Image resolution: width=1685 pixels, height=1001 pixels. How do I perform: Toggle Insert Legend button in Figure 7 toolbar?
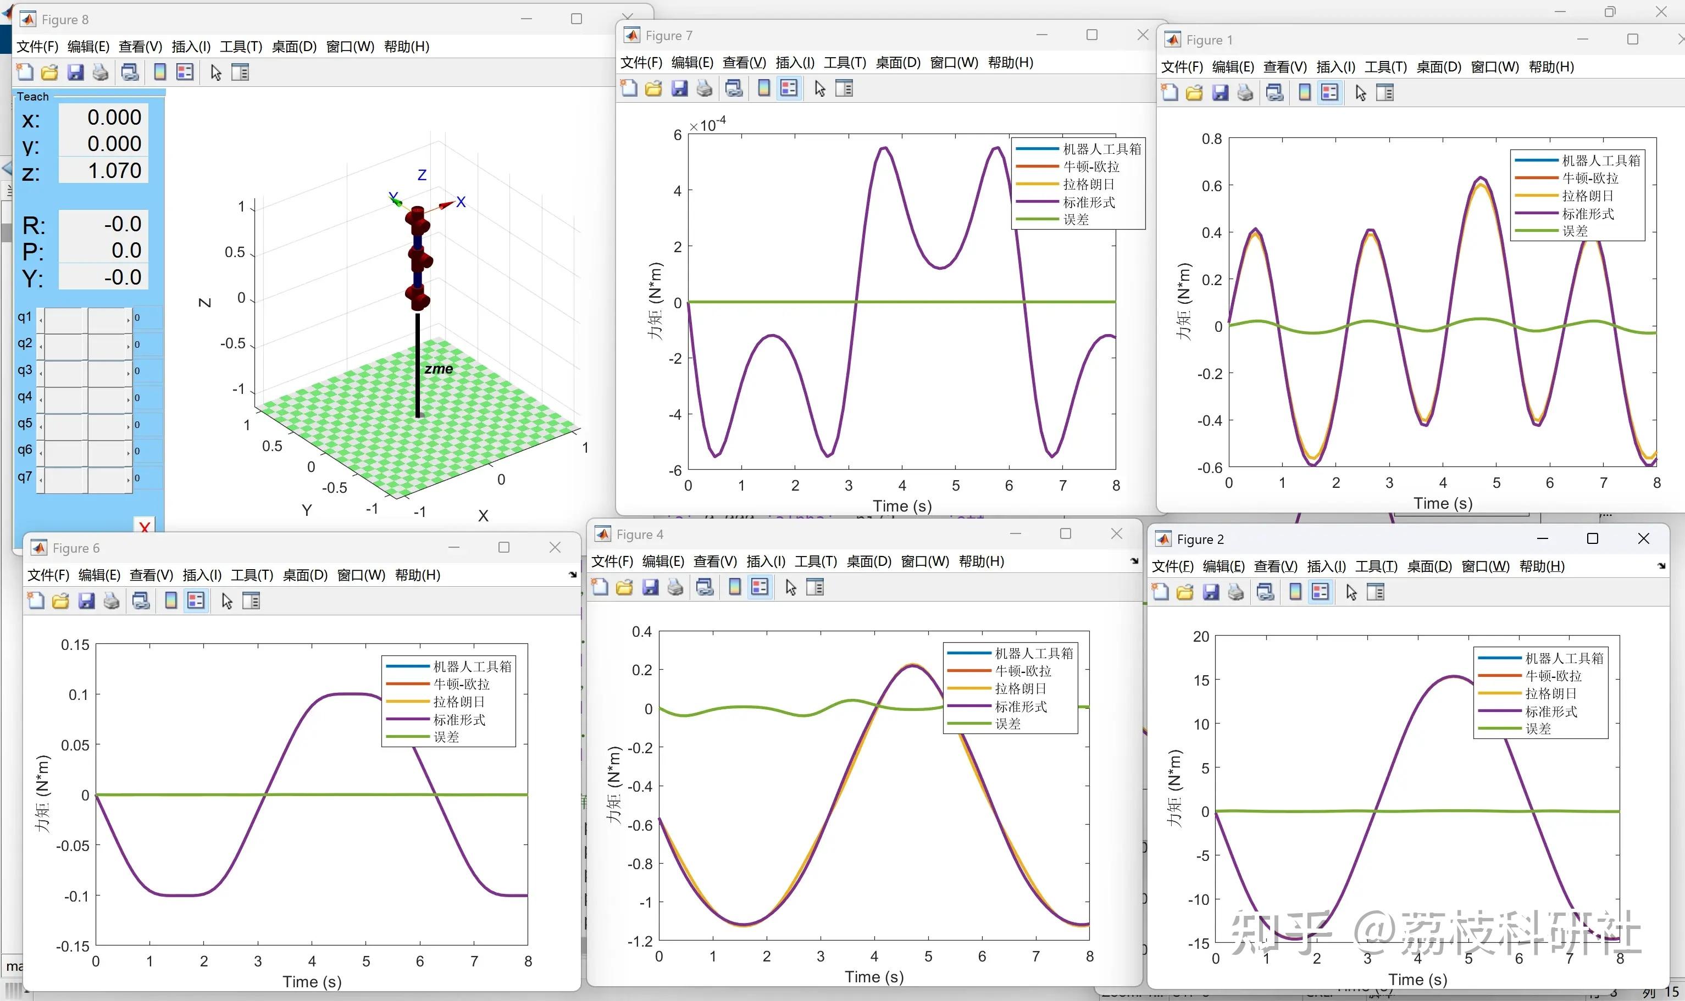pyautogui.click(x=789, y=88)
